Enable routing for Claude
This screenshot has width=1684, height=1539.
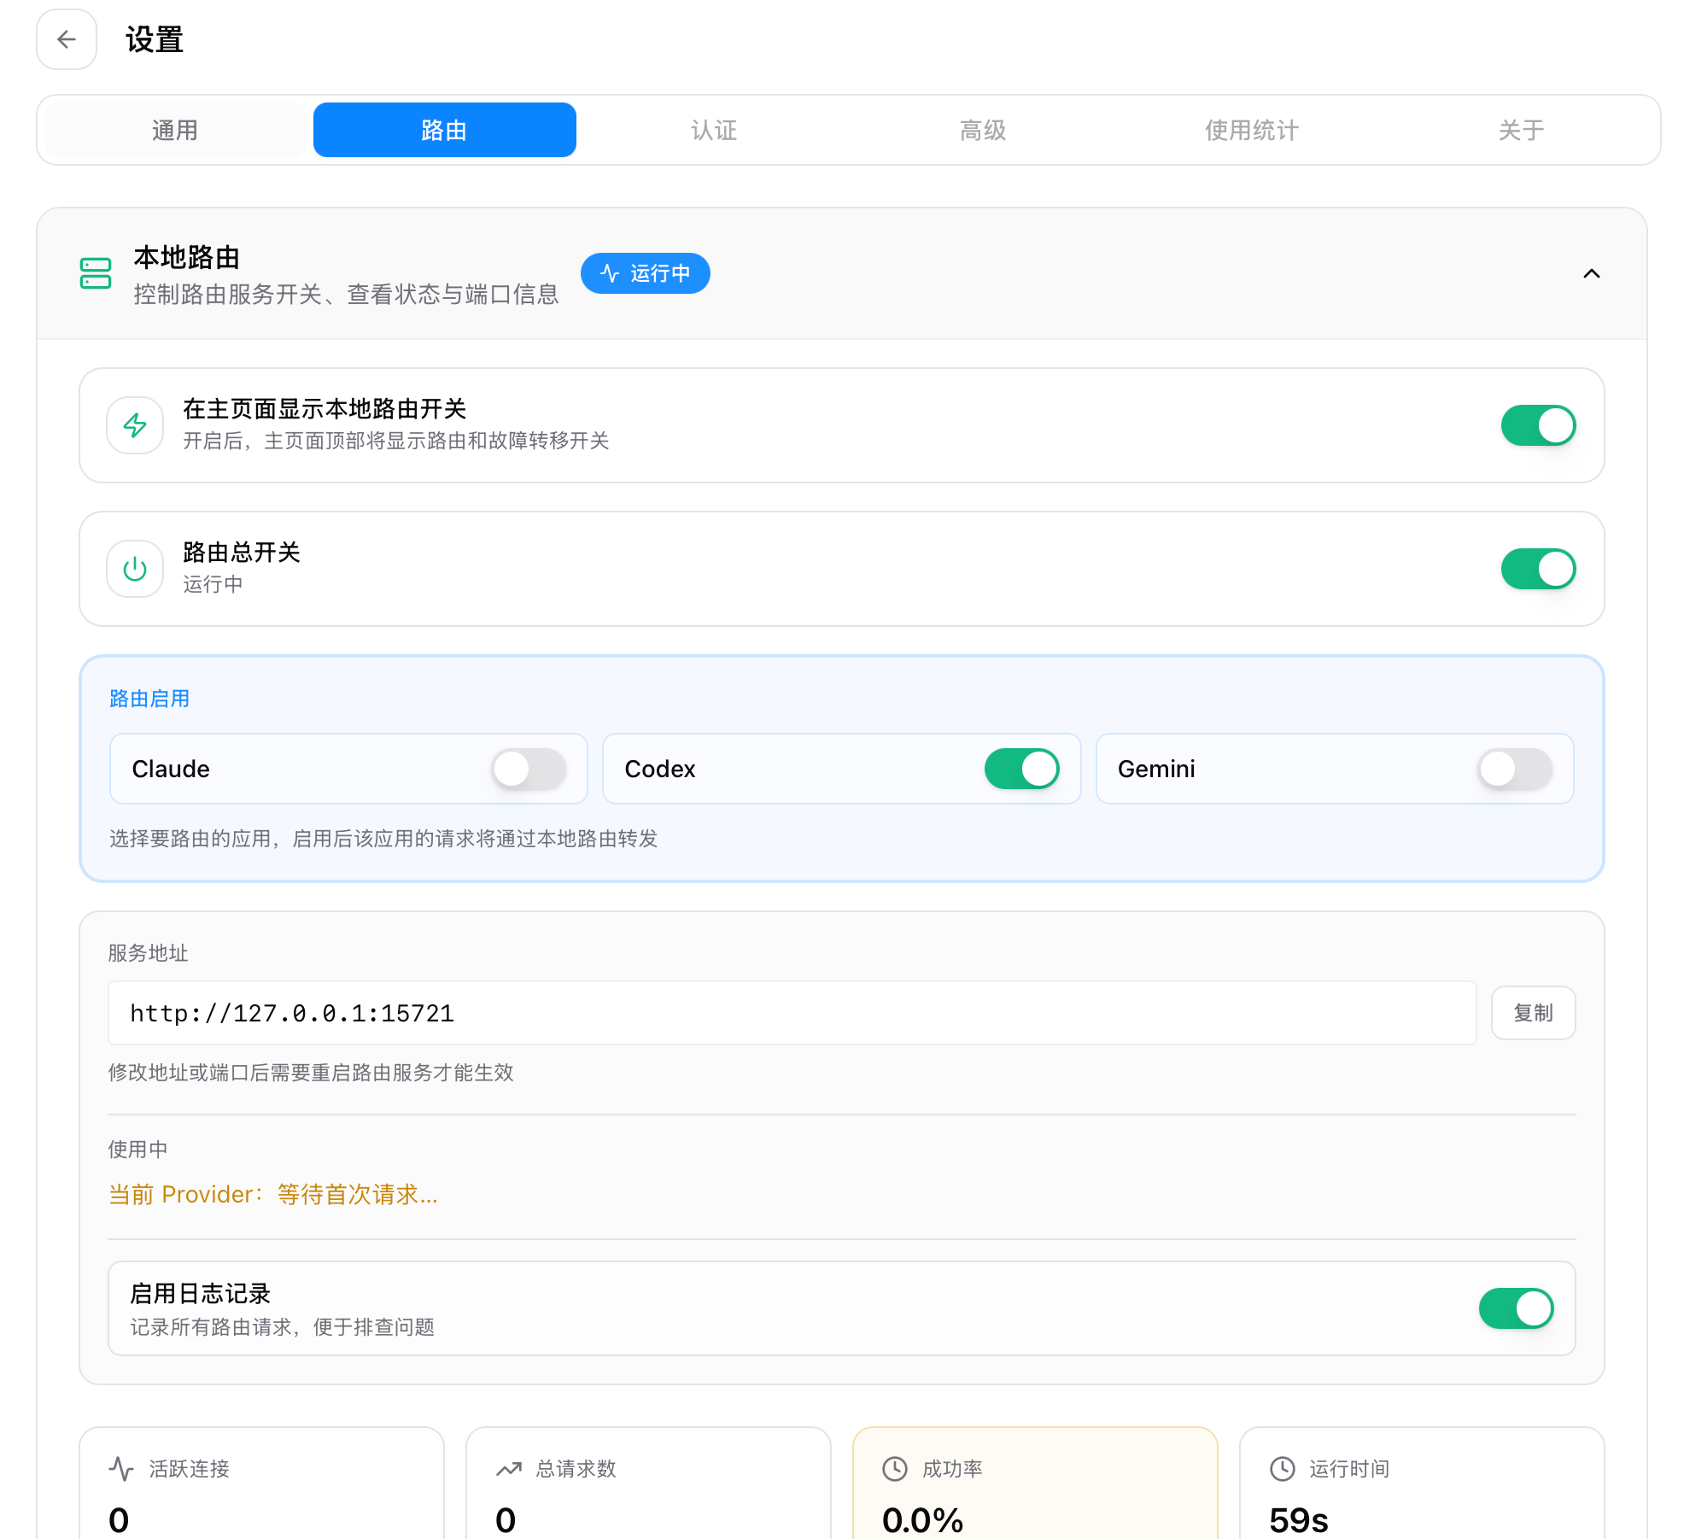tap(529, 769)
